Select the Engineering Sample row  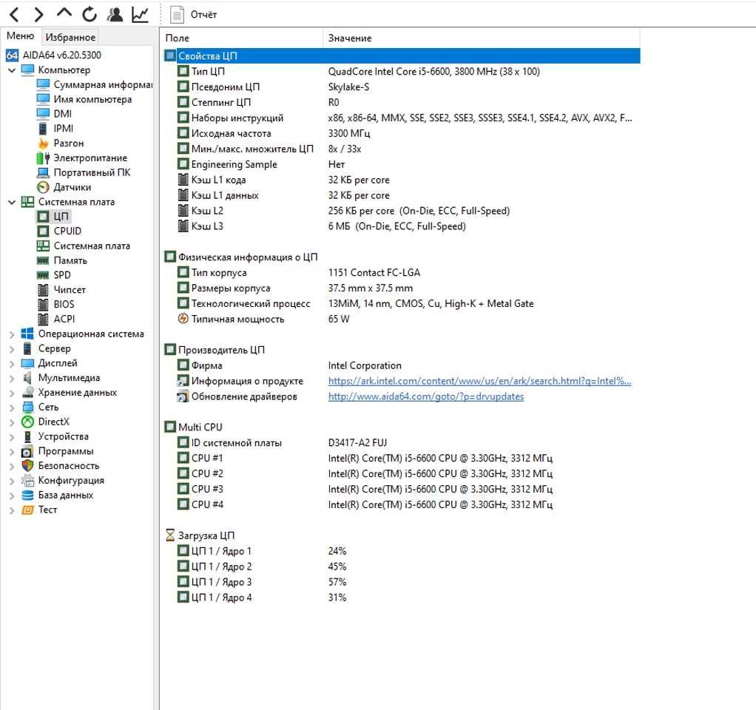402,164
